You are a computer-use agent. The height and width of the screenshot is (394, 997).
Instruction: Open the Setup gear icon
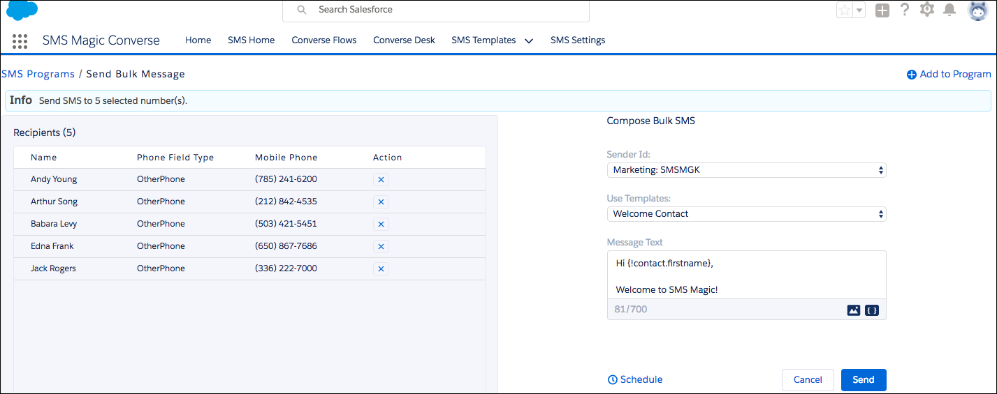[927, 10]
